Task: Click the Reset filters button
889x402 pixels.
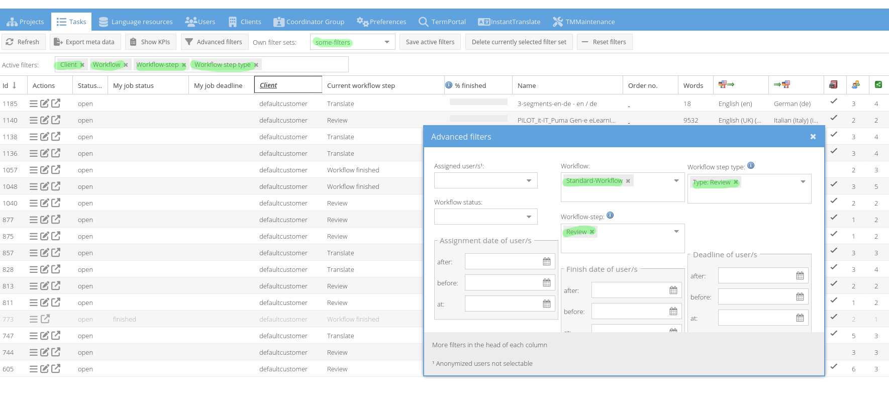Action: point(604,42)
